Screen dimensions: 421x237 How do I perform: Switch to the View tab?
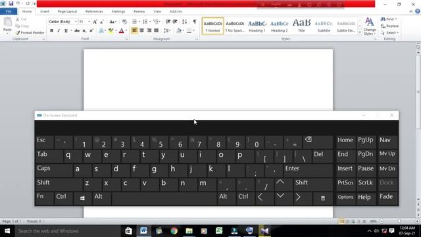pyautogui.click(x=157, y=12)
